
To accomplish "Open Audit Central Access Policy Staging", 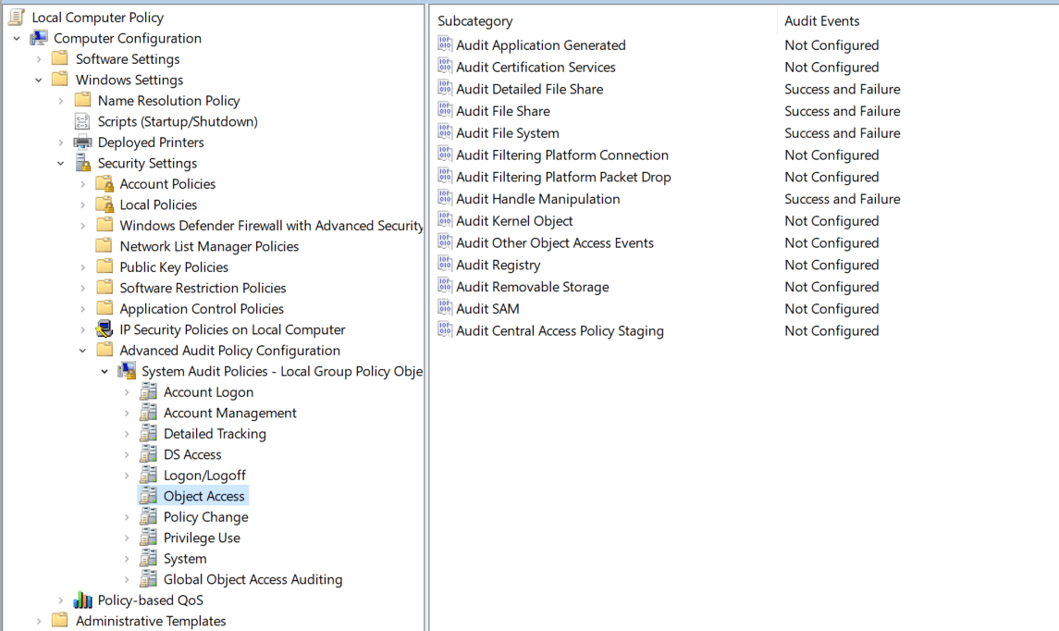I will point(559,330).
